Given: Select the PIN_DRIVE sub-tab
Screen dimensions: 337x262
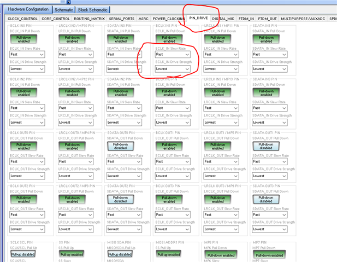Looking at the screenshot, I should (x=198, y=18).
